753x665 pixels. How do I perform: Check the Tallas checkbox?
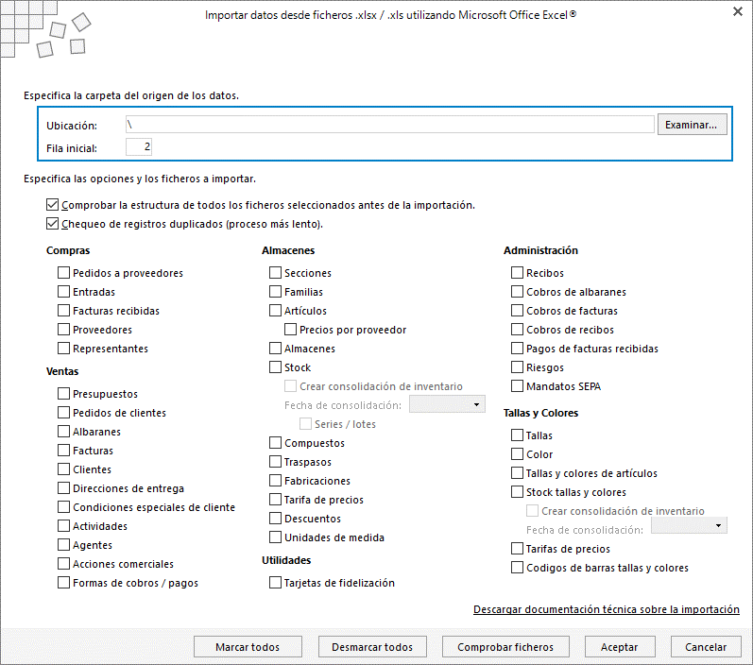[x=517, y=435]
